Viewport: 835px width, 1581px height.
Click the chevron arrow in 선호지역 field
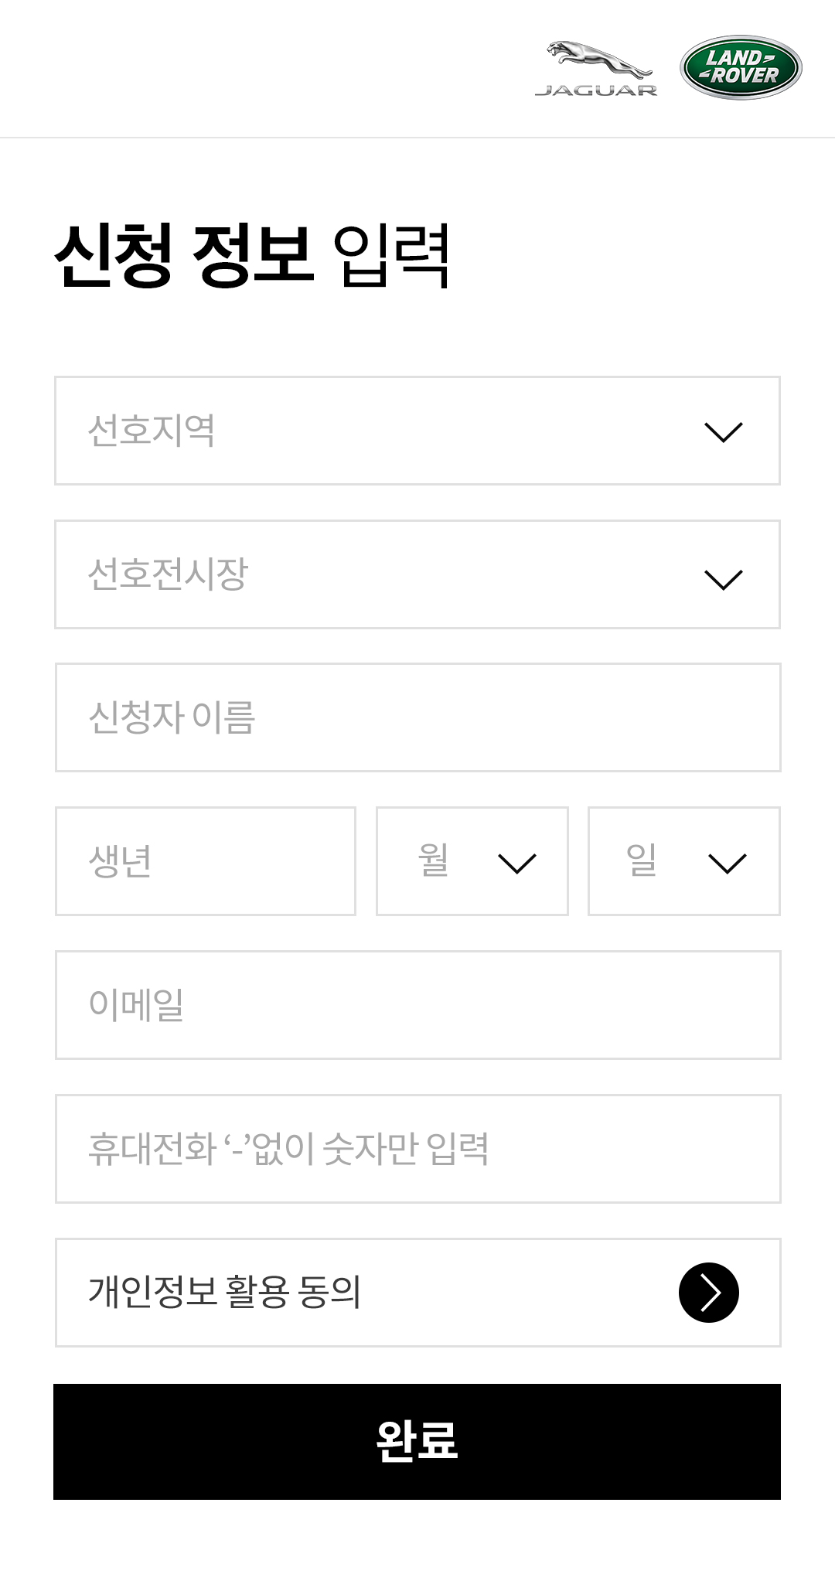[x=724, y=432]
